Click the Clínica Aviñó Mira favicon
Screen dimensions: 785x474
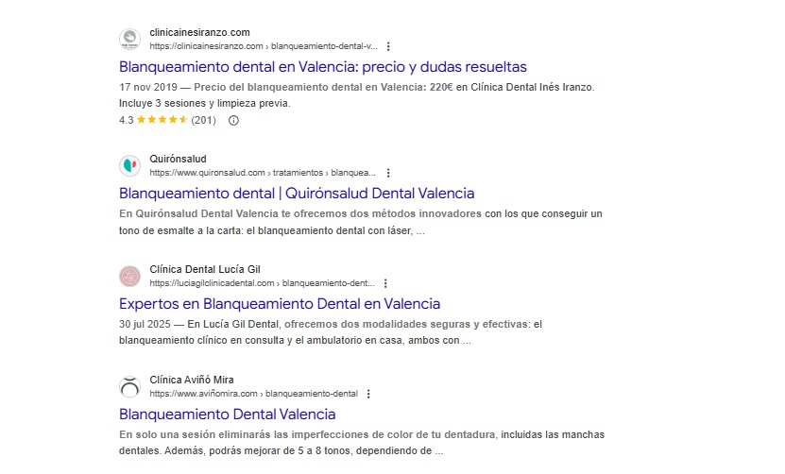(x=129, y=386)
